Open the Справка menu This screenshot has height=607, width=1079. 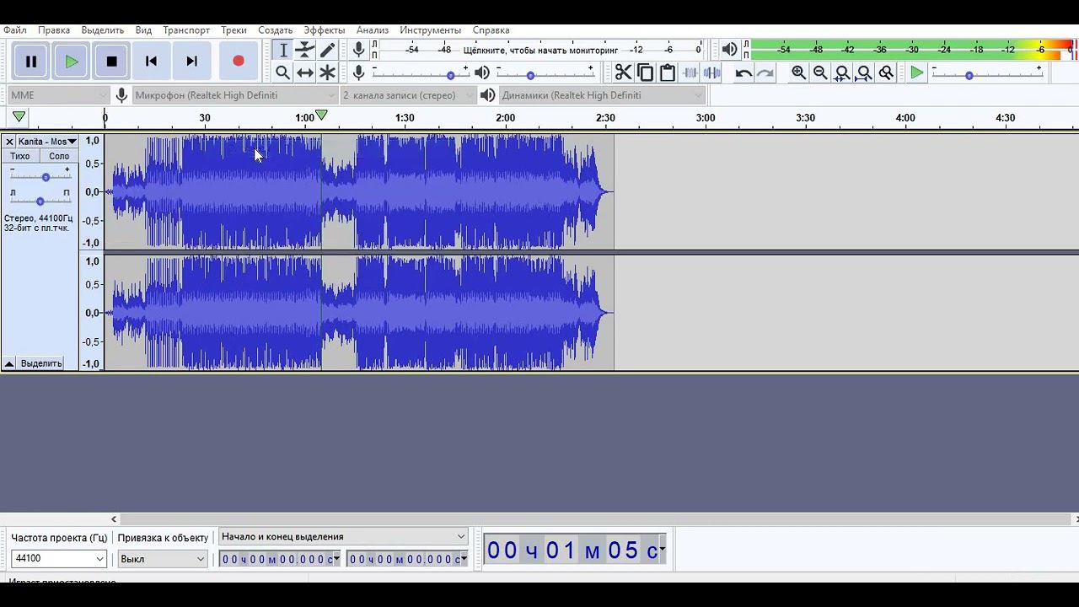pos(491,30)
